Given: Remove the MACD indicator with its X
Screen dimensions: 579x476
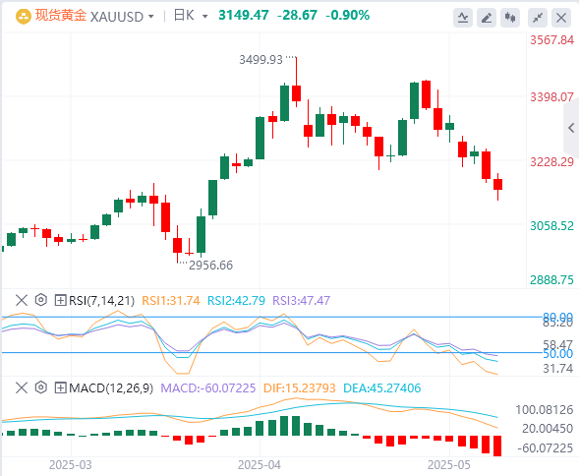Looking at the screenshot, I should tap(22, 387).
